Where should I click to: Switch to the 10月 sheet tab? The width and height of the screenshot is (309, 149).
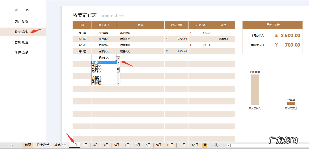tap(170, 145)
